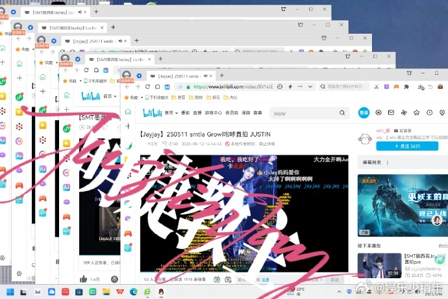Click 发消息 next to uploader name
Image resolution: width=448 pixels, height=299 pixels.
403,131
